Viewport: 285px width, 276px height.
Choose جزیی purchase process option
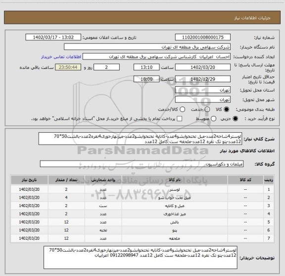click(236, 119)
